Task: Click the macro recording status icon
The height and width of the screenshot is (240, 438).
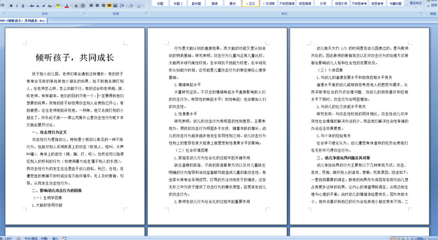Action: (64, 238)
